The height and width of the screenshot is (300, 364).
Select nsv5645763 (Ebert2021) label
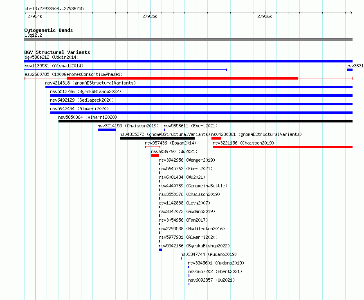click(186, 169)
